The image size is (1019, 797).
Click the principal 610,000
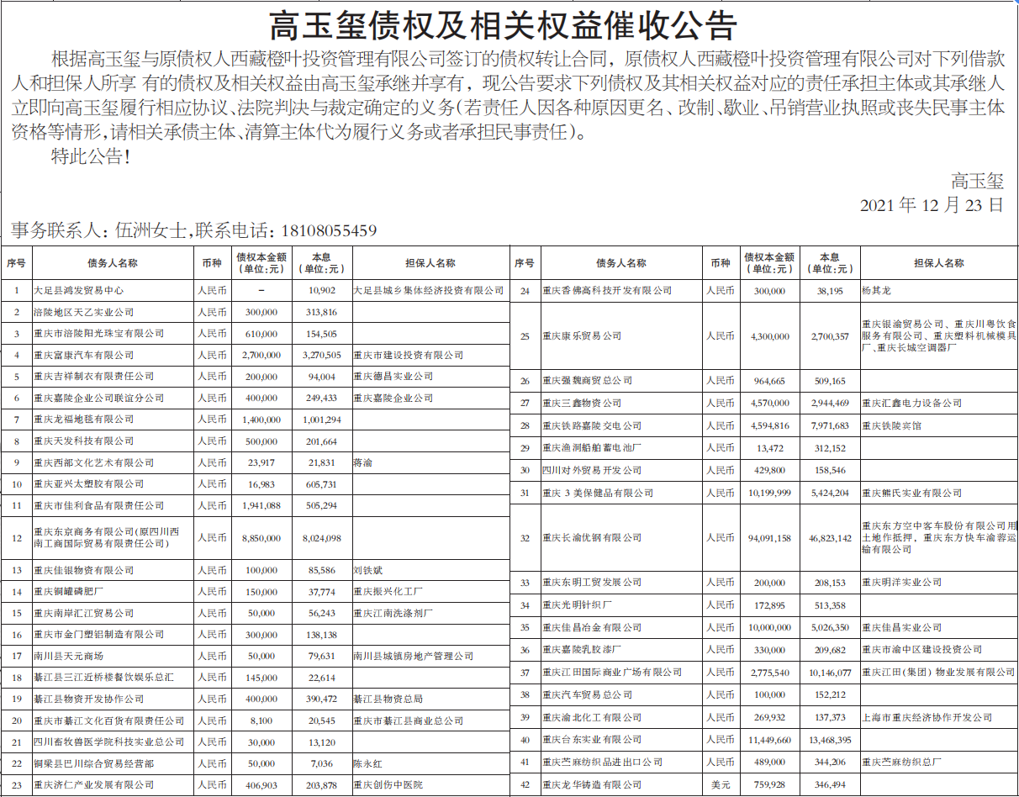tap(261, 334)
